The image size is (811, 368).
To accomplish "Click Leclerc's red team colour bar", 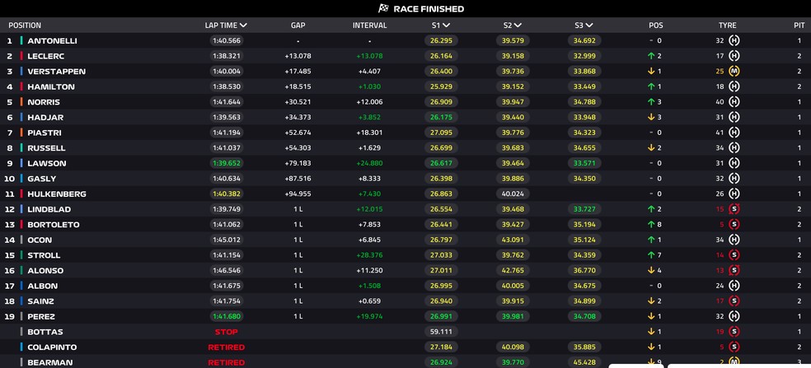I will click(21, 56).
